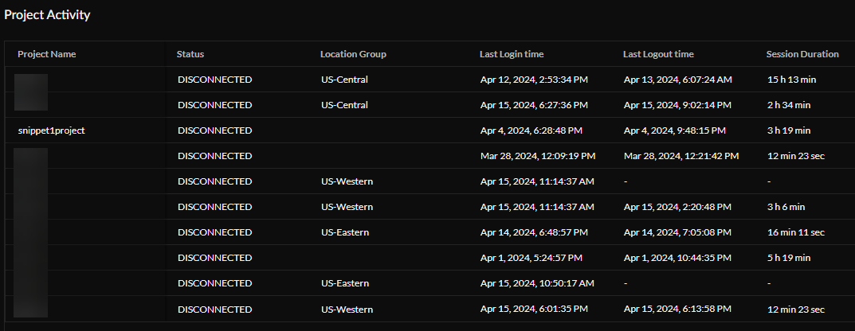
Task: Click the Location Group column header
Action: [x=353, y=54]
